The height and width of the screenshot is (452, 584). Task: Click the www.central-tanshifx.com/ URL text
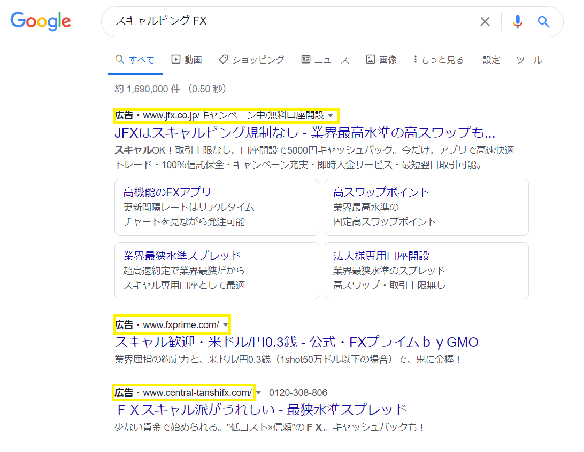click(x=197, y=393)
